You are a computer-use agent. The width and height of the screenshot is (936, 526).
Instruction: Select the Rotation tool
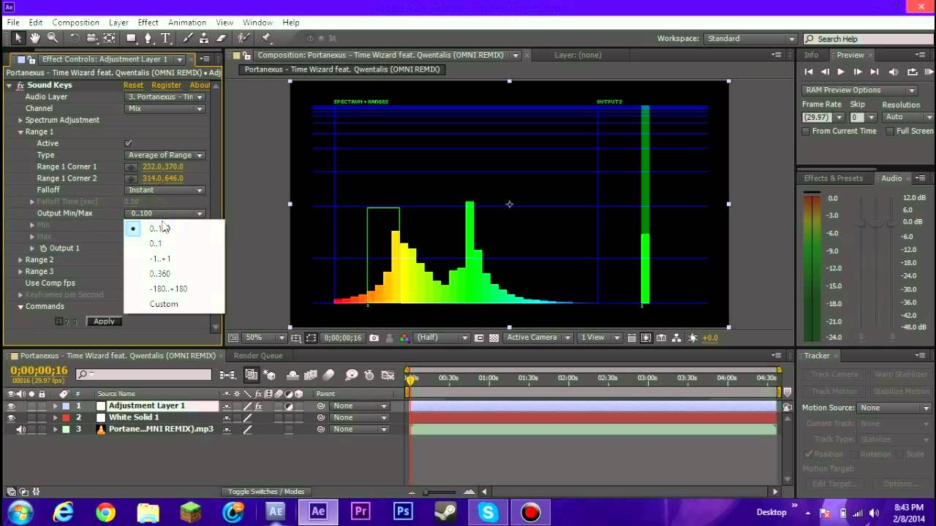75,38
